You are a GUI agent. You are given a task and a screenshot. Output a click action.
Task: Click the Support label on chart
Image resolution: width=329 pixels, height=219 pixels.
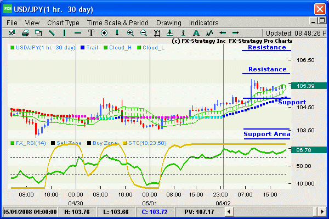click(292, 102)
